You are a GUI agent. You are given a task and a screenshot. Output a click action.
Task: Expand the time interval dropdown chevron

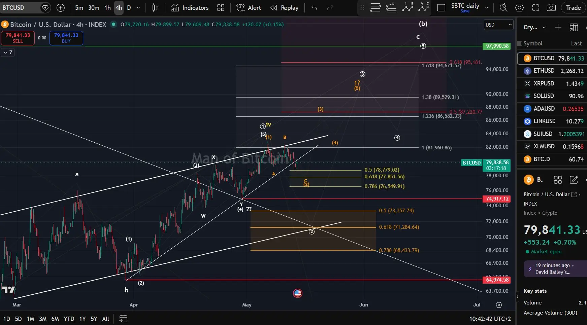tap(138, 7)
